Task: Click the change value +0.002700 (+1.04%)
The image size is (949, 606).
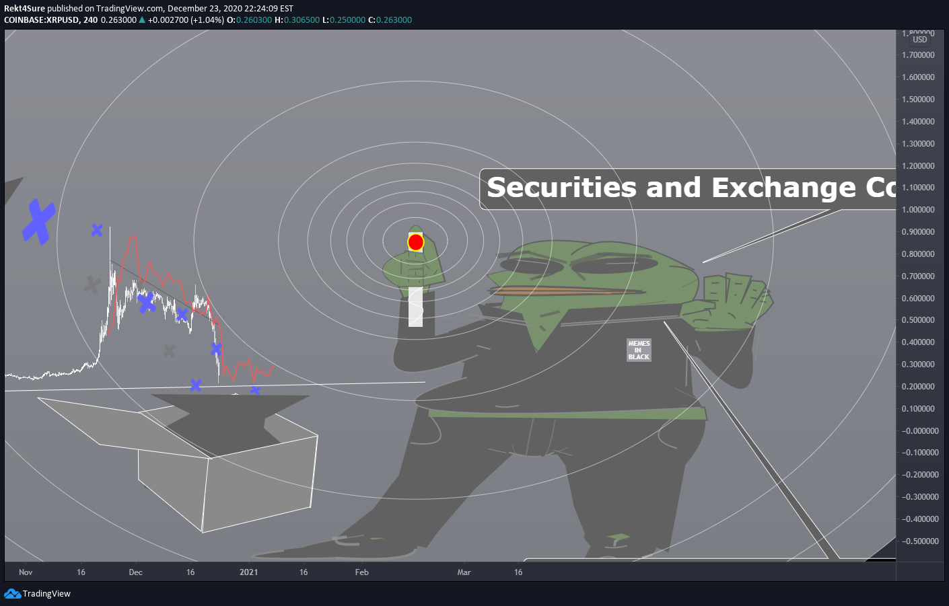Action: pyautogui.click(x=186, y=20)
